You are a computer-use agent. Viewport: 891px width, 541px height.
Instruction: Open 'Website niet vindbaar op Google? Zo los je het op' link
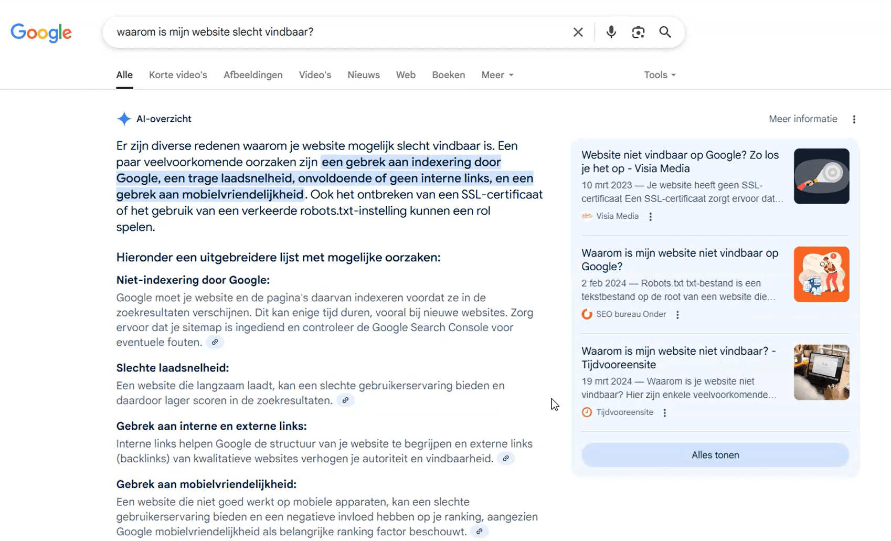coord(680,162)
